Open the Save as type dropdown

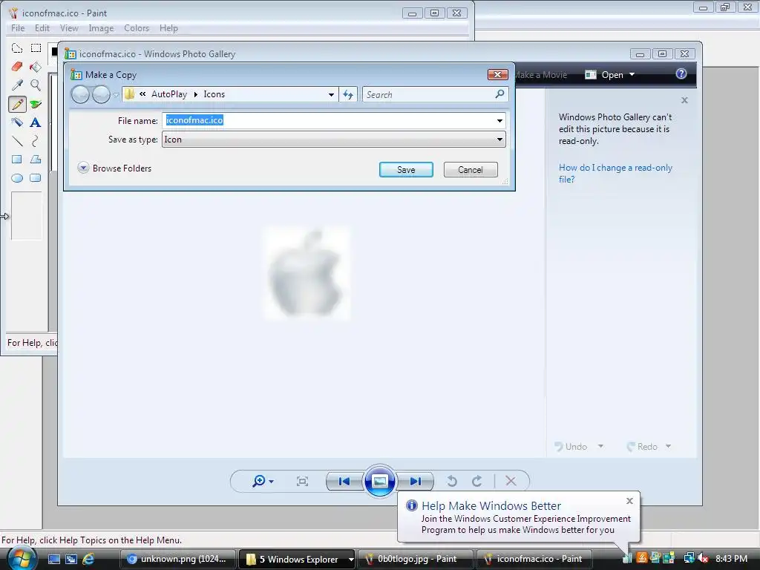point(499,140)
